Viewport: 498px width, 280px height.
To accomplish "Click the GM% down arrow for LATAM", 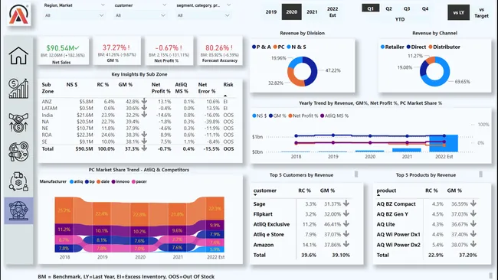I will coord(144,108).
